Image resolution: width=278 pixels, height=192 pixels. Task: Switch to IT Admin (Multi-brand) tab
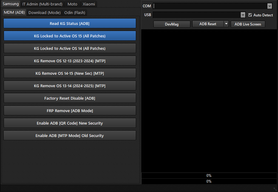[x=42, y=4]
